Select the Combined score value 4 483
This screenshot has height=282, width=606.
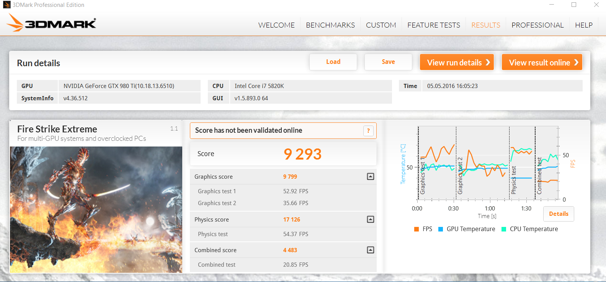(x=290, y=250)
